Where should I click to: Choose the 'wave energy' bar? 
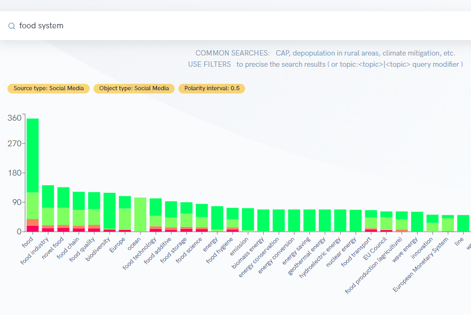pos(417,222)
